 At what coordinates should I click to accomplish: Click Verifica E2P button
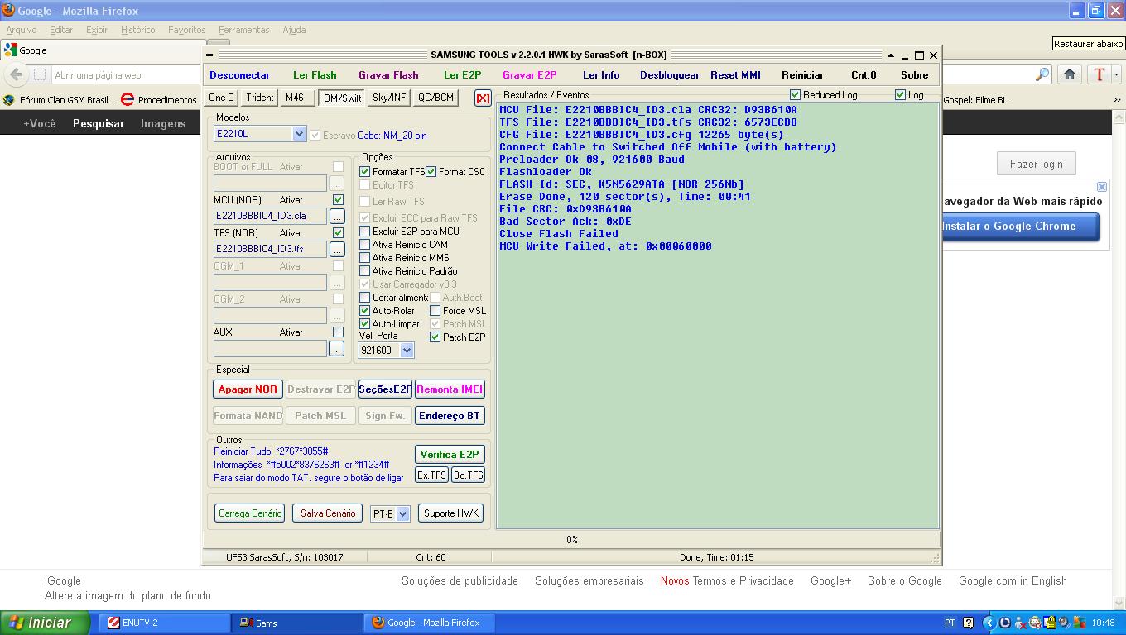(450, 455)
